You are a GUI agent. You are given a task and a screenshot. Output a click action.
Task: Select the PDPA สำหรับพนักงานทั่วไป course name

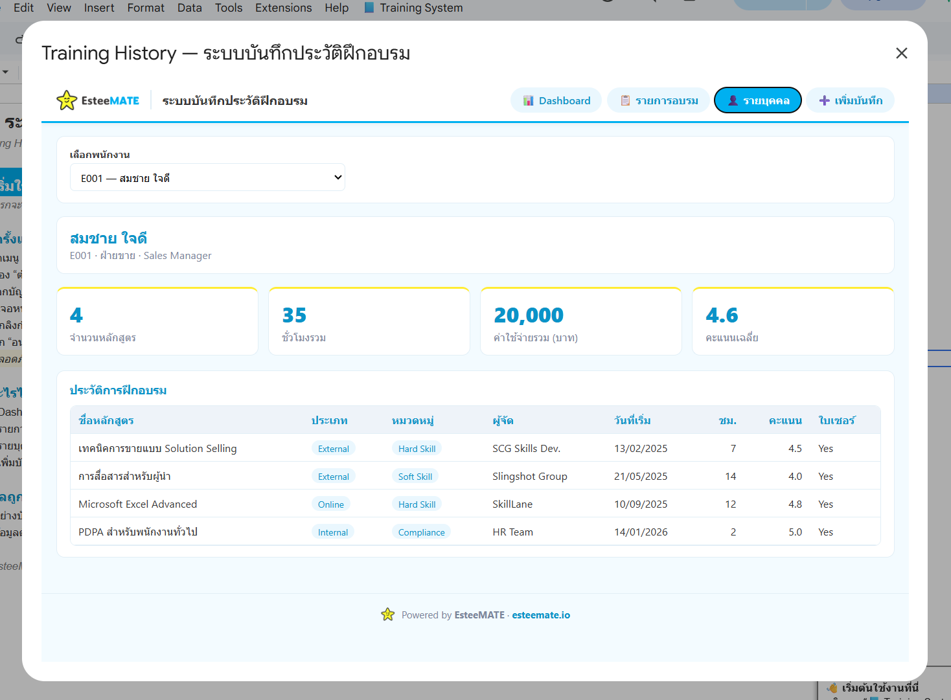tap(138, 532)
